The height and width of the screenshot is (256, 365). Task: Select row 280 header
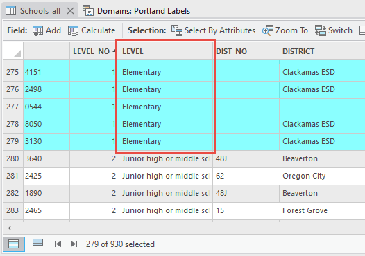tap(13, 158)
